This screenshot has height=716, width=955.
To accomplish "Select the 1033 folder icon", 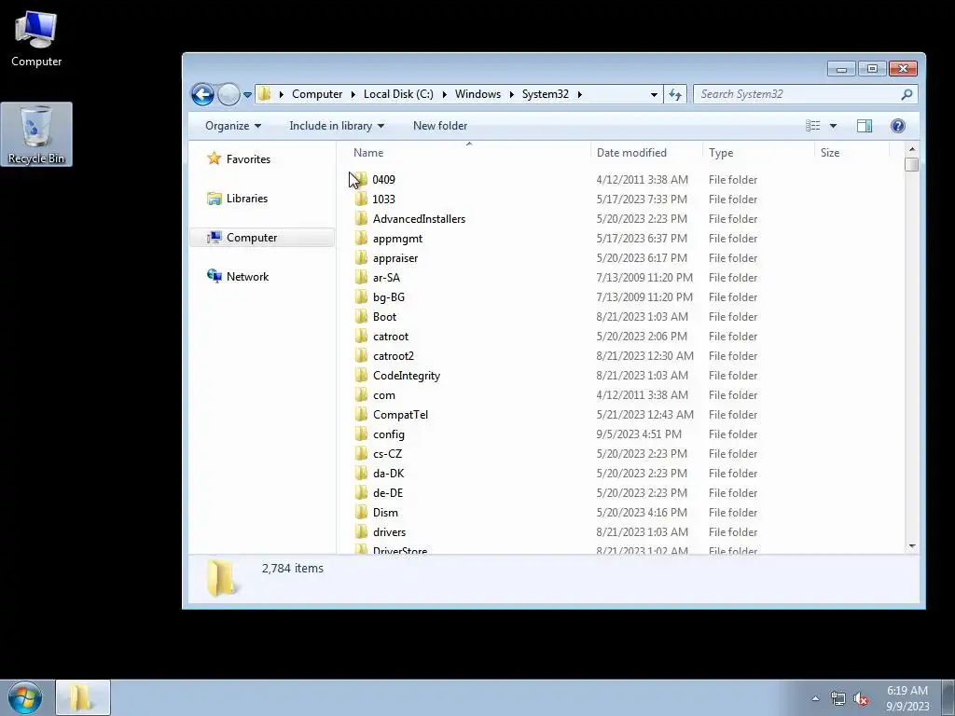I will [x=362, y=200].
